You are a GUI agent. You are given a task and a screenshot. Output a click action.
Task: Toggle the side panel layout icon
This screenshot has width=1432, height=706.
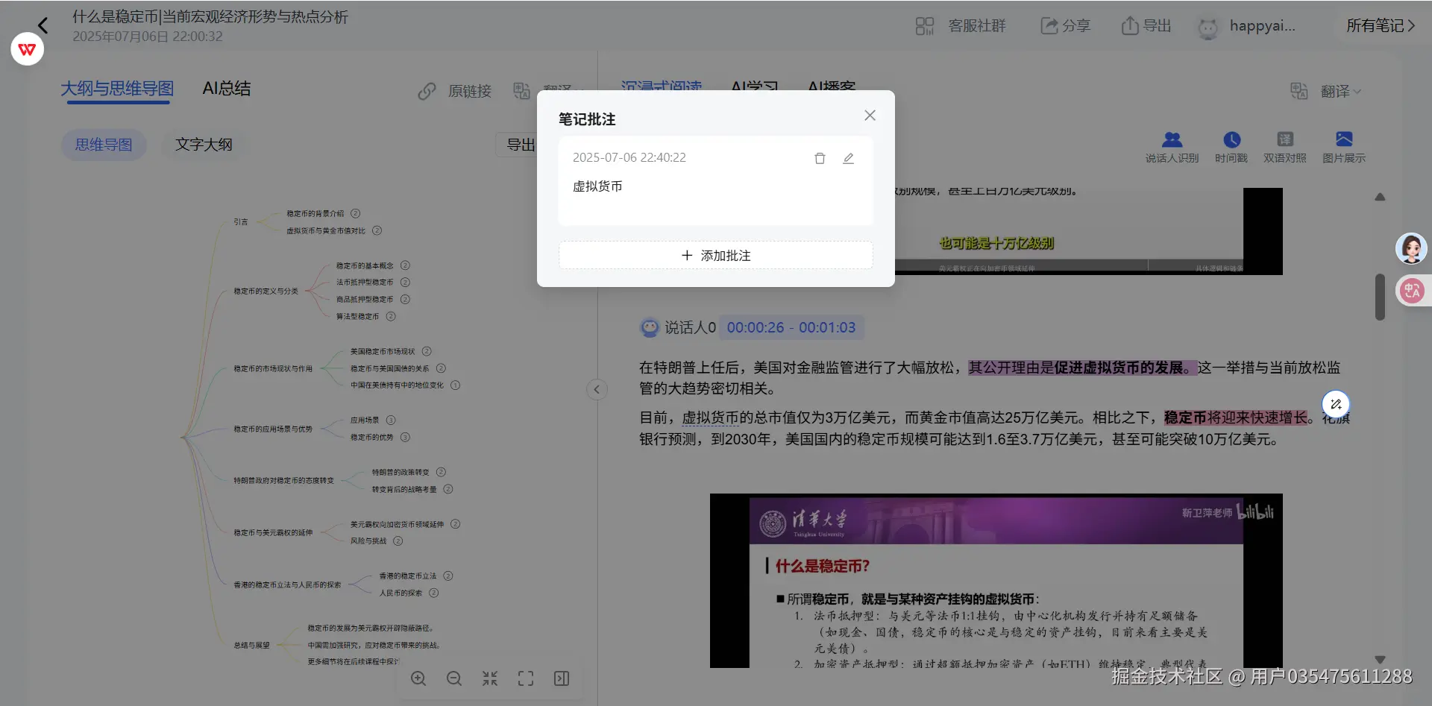click(x=562, y=678)
